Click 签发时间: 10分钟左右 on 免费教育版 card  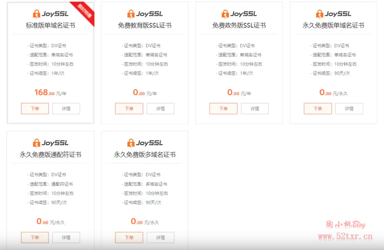(145, 64)
